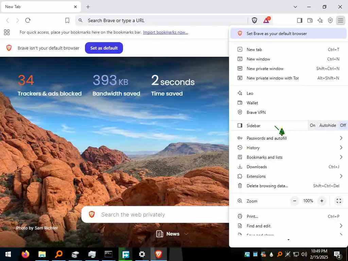Click the Brave icon in the taskbar
This screenshot has height=261, width=348.
pos(158,254)
